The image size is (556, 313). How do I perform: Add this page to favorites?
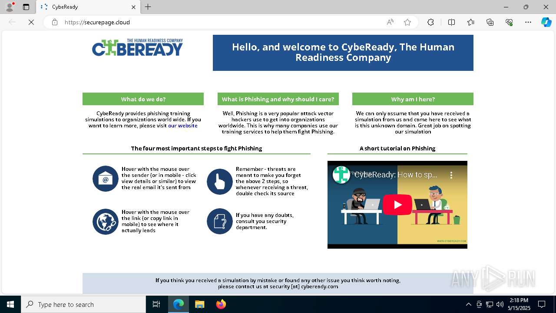click(407, 22)
